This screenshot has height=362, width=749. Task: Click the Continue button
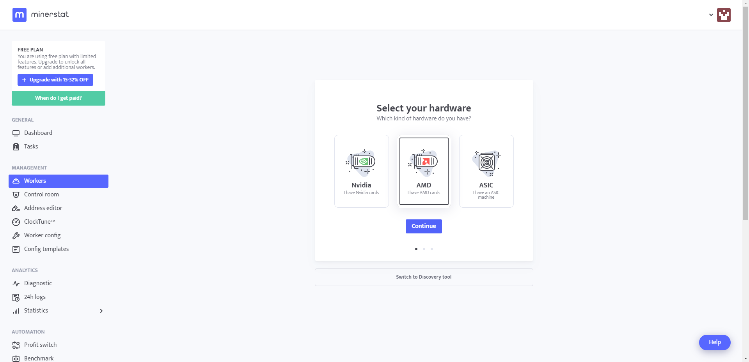424,226
